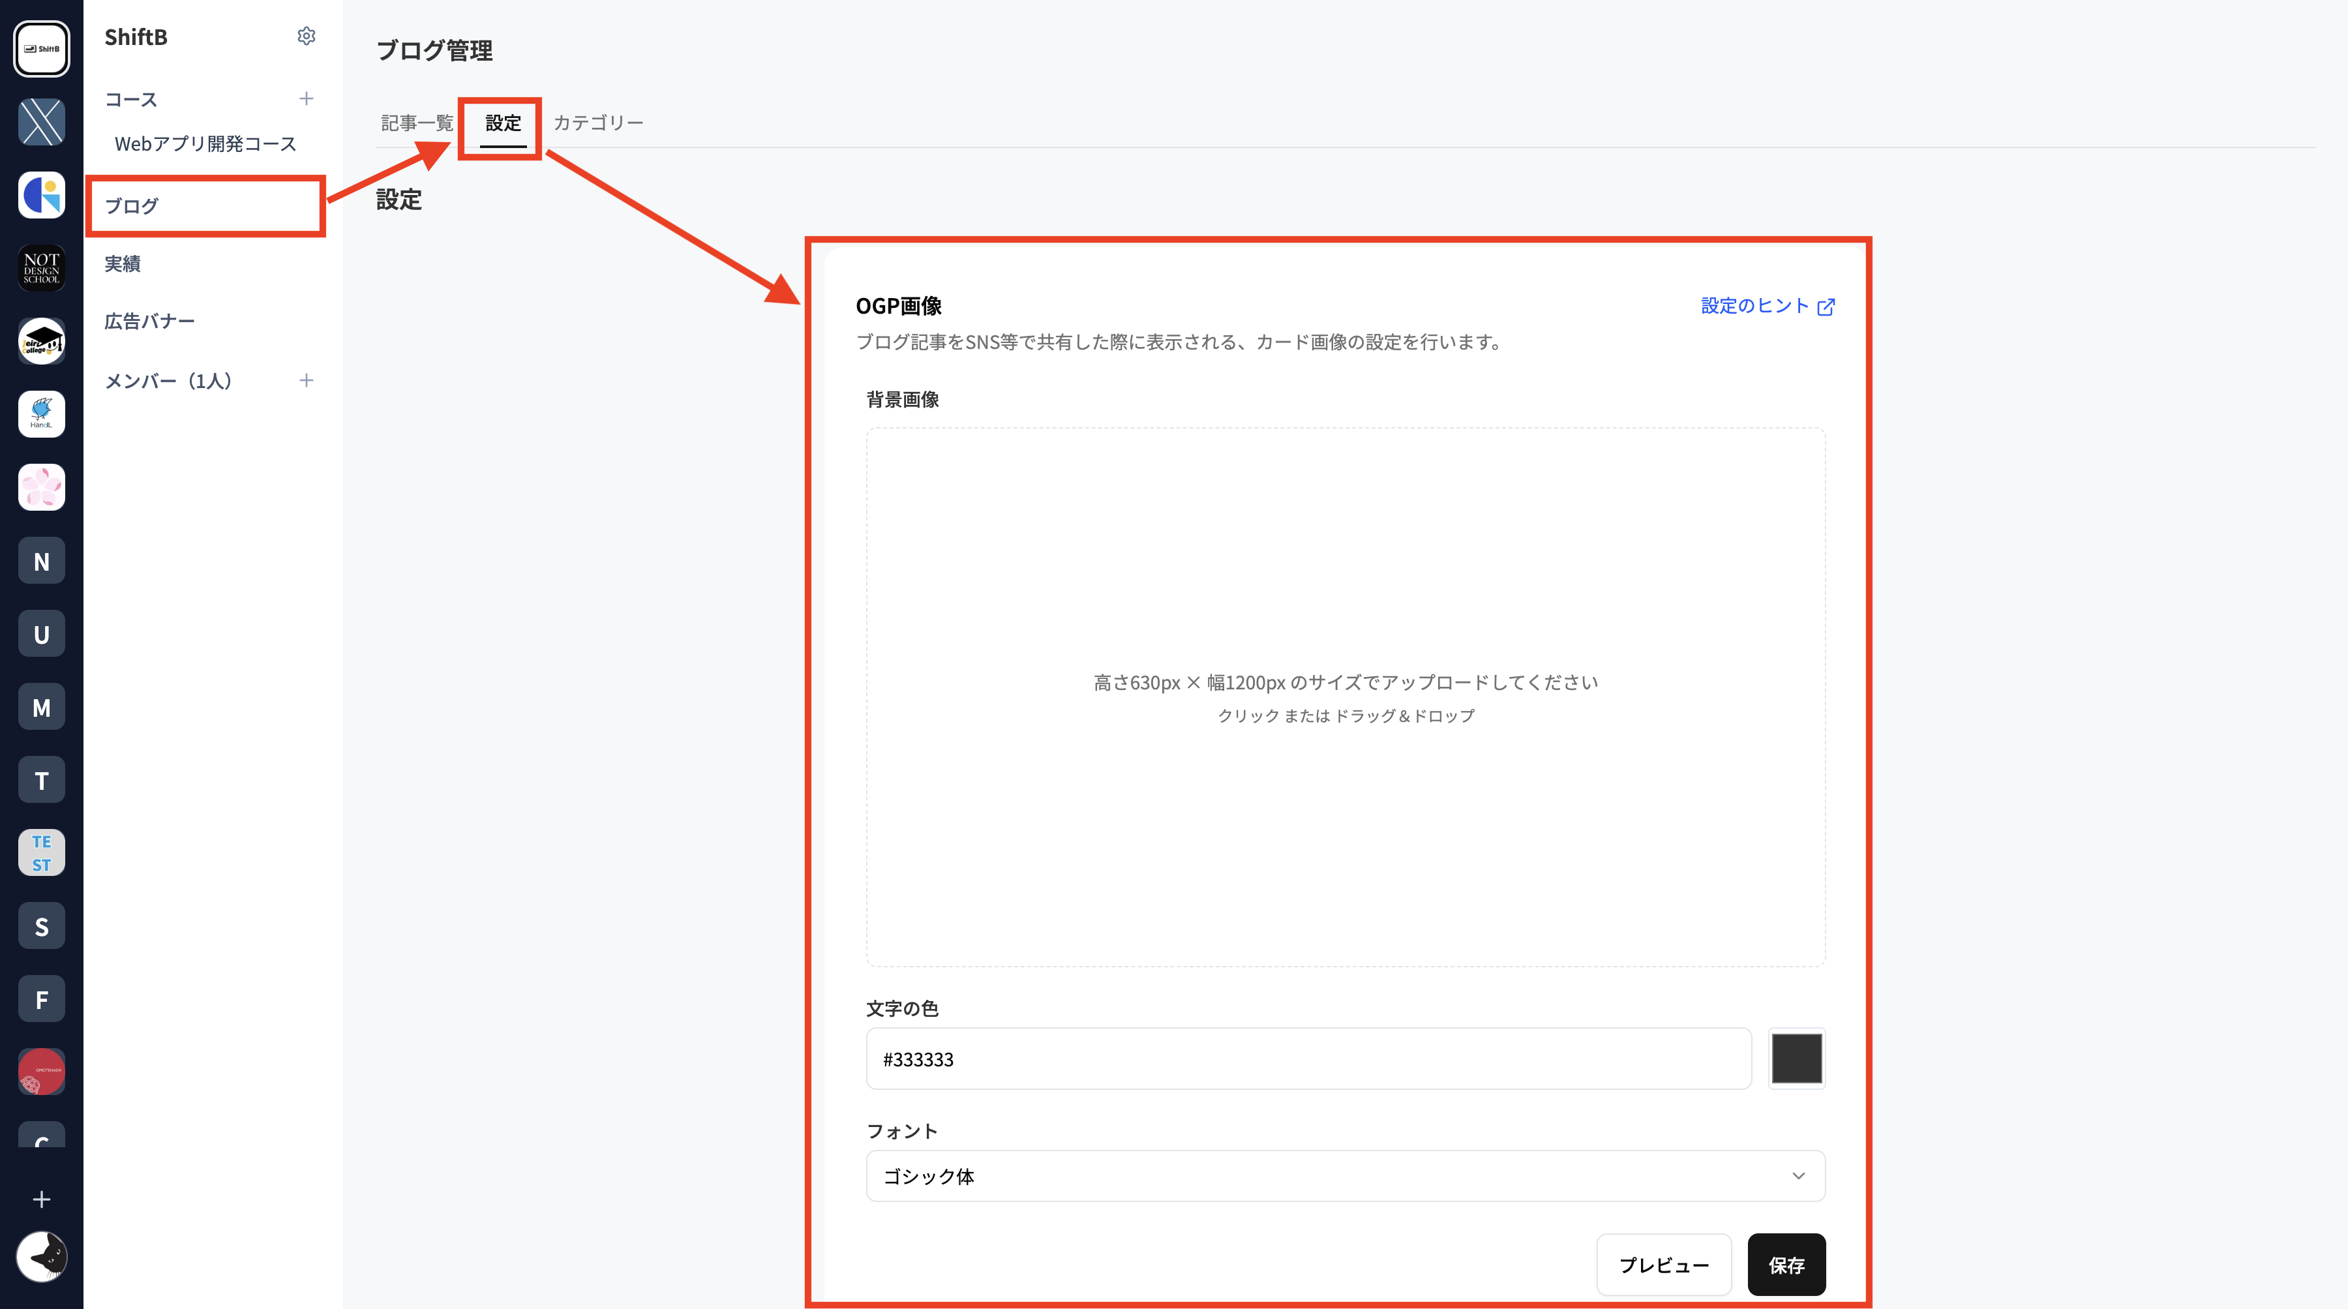This screenshot has height=1309, width=2348.
Task: Switch to the カテゴリー tab
Action: [x=598, y=123]
